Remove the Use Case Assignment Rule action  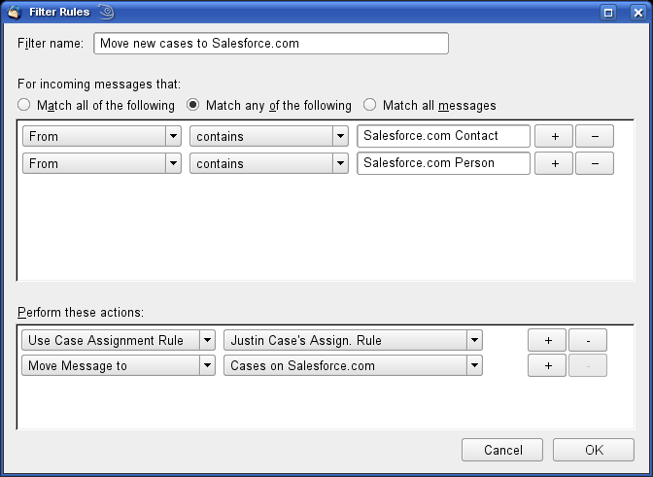(x=588, y=340)
